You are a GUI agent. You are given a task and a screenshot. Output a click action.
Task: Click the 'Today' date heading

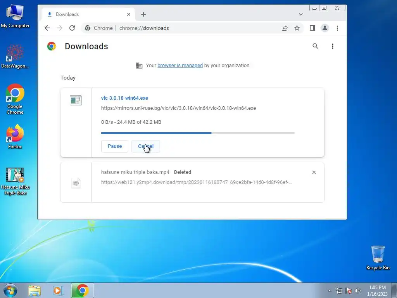(68, 78)
